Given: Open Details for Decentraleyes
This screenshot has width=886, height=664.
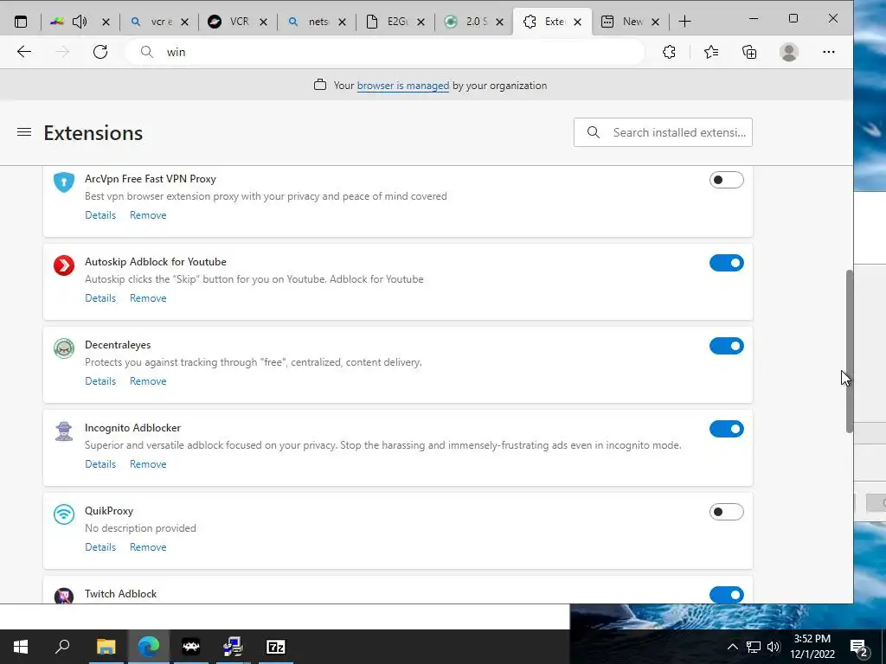Looking at the screenshot, I should (x=100, y=381).
